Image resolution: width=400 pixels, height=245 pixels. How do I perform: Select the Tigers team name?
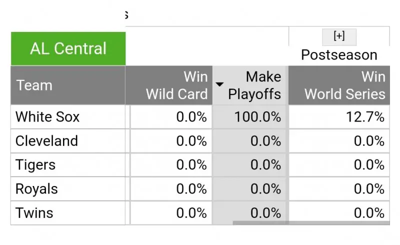(35, 165)
